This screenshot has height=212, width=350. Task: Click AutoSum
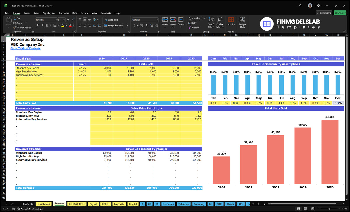coord(195,18)
